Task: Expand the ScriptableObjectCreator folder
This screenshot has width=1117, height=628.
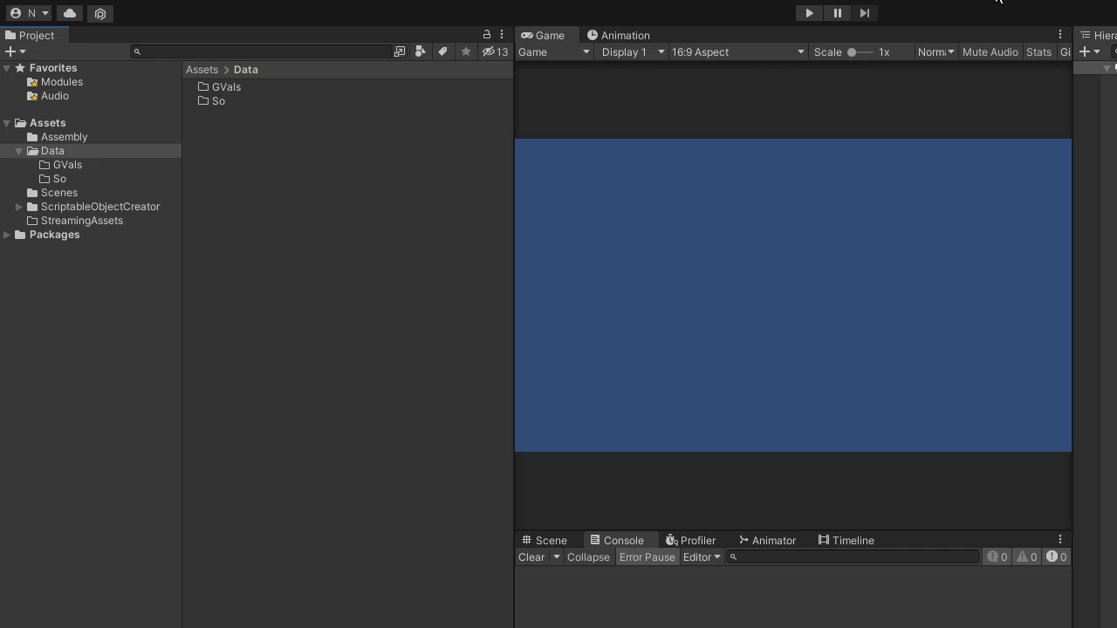Action: pos(17,207)
